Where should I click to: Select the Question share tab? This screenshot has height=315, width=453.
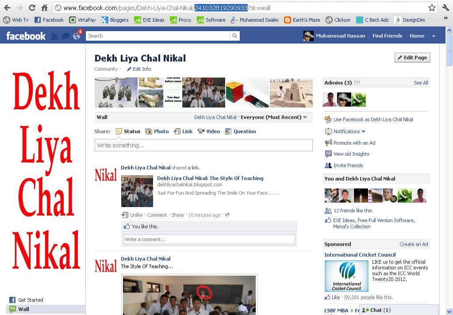click(240, 131)
